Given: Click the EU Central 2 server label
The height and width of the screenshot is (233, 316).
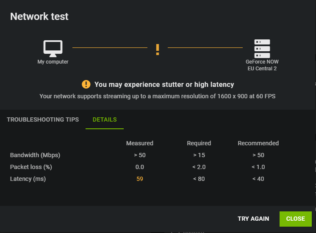Looking at the screenshot, I should point(262,69).
